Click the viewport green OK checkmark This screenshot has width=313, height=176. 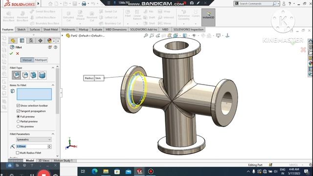click(x=293, y=43)
